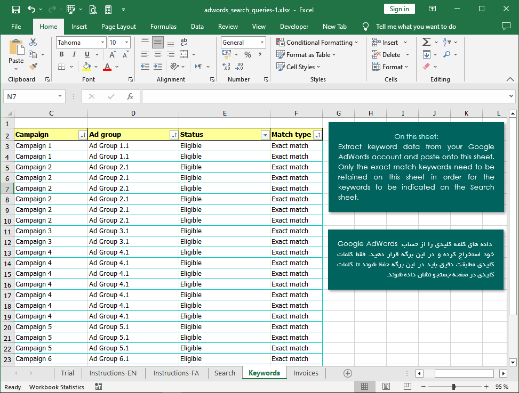Open font name dropdown
Screen dimensions: 519x393
(102, 42)
